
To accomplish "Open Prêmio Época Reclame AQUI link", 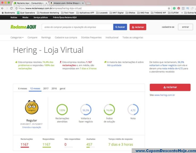I will 65,18.
